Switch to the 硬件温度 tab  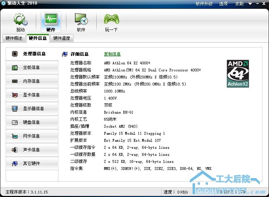(x=62, y=38)
